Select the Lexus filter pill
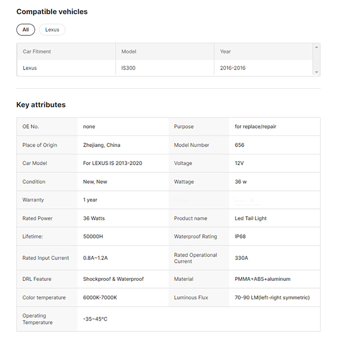The image size is (337, 337). click(52, 30)
